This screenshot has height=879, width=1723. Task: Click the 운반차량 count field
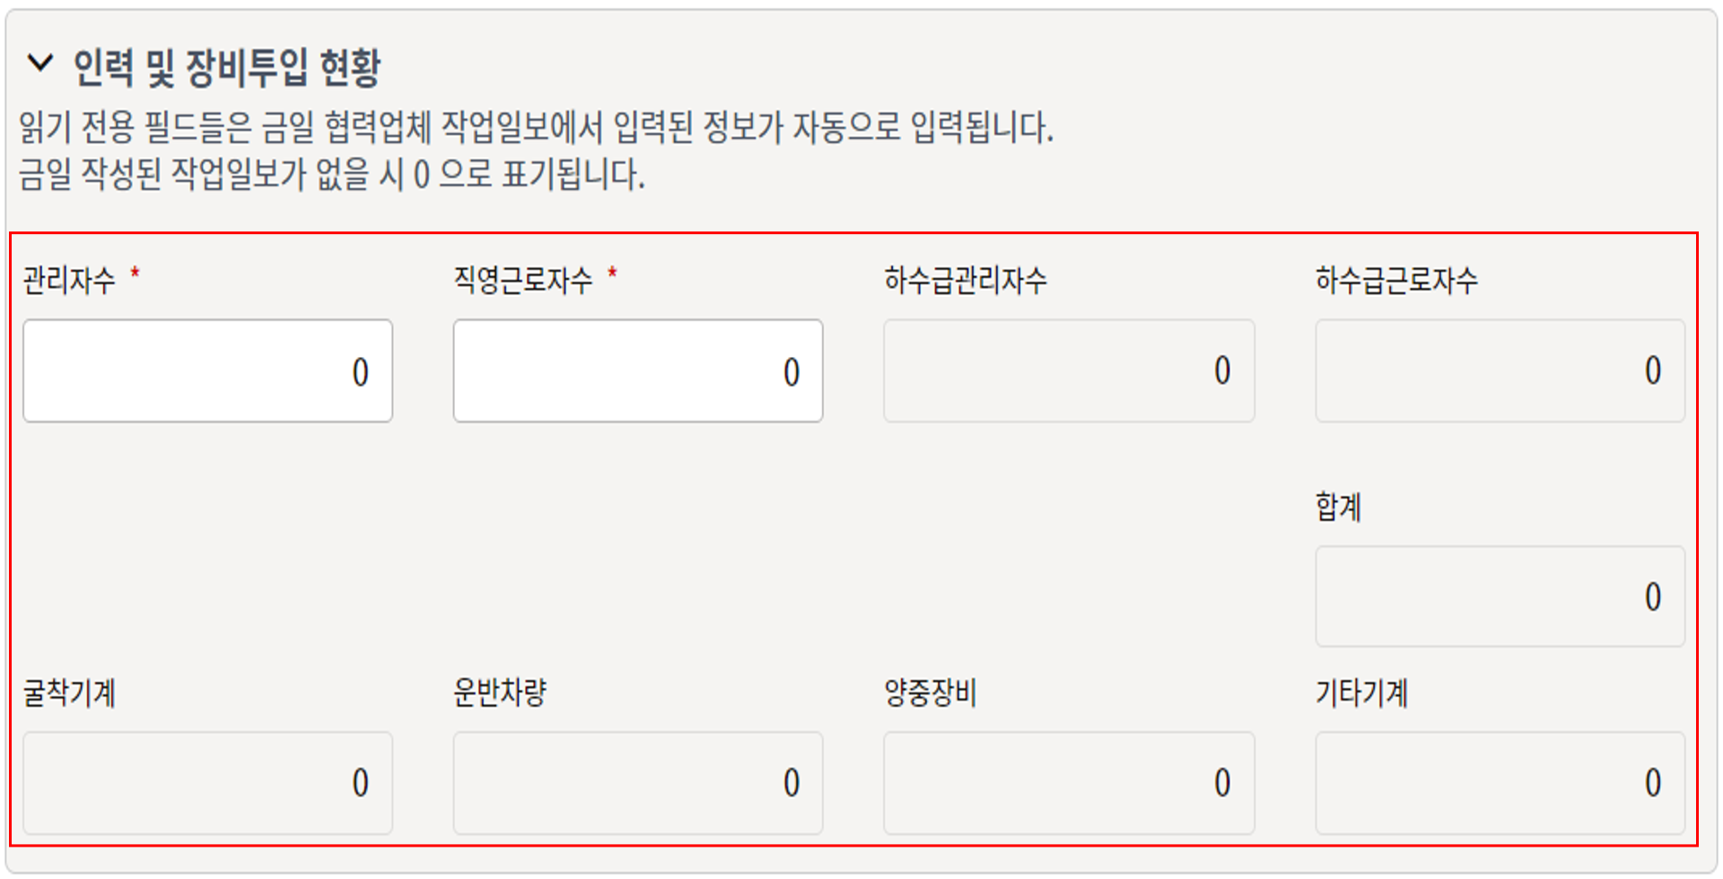638,782
